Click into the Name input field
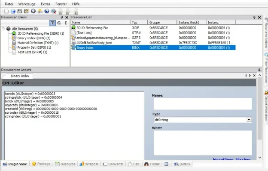Image resolution: width=268 pixels, height=171 pixels. click(x=203, y=103)
